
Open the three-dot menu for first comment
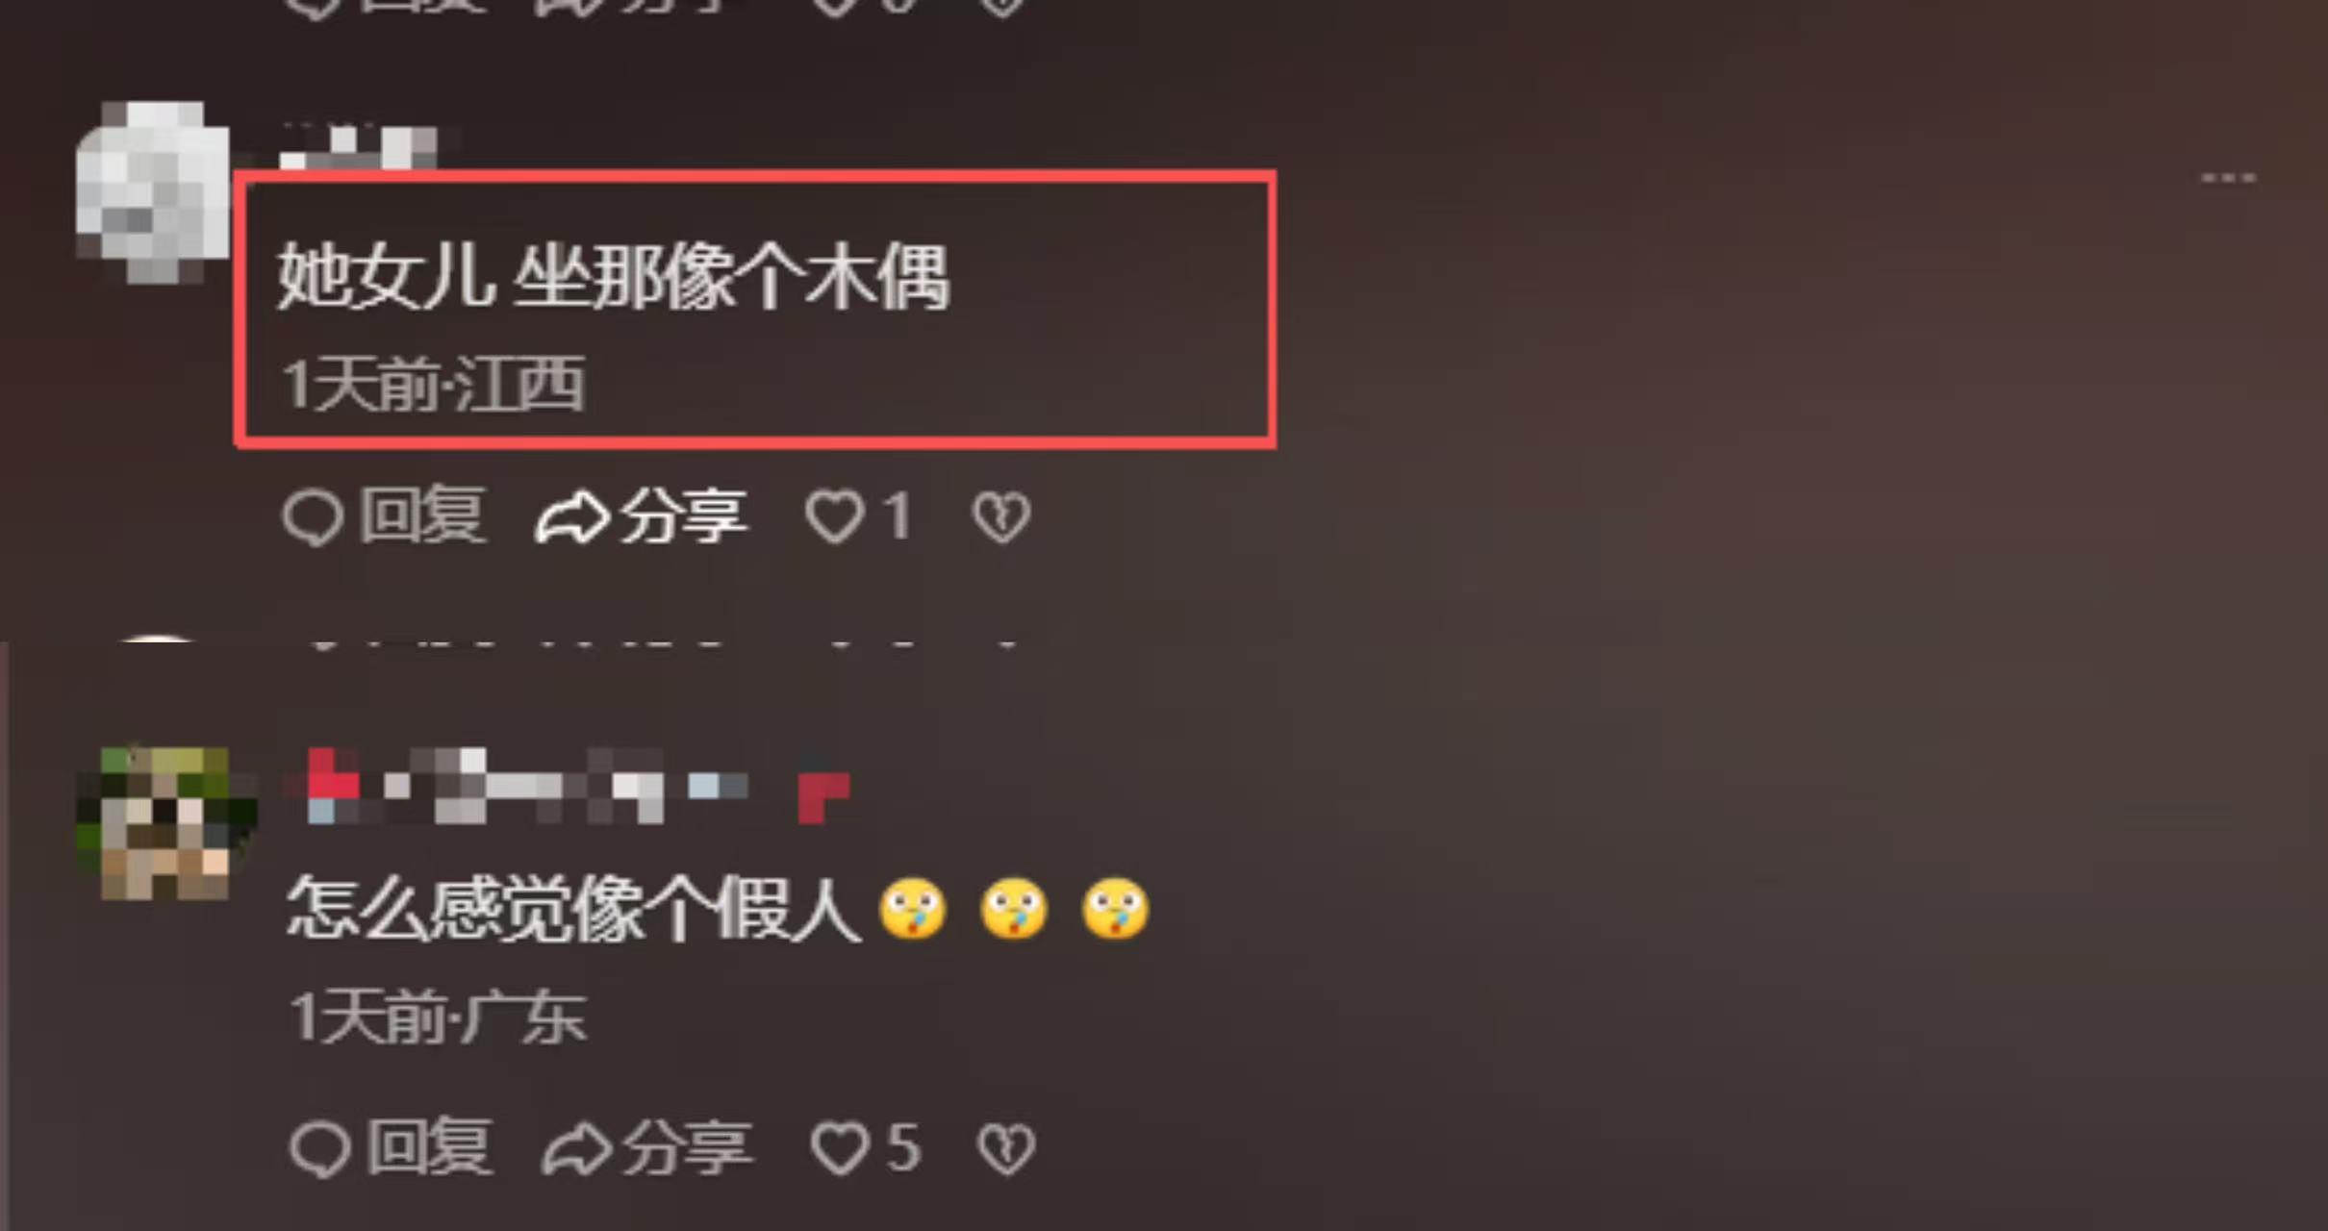pyautogui.click(x=2228, y=178)
